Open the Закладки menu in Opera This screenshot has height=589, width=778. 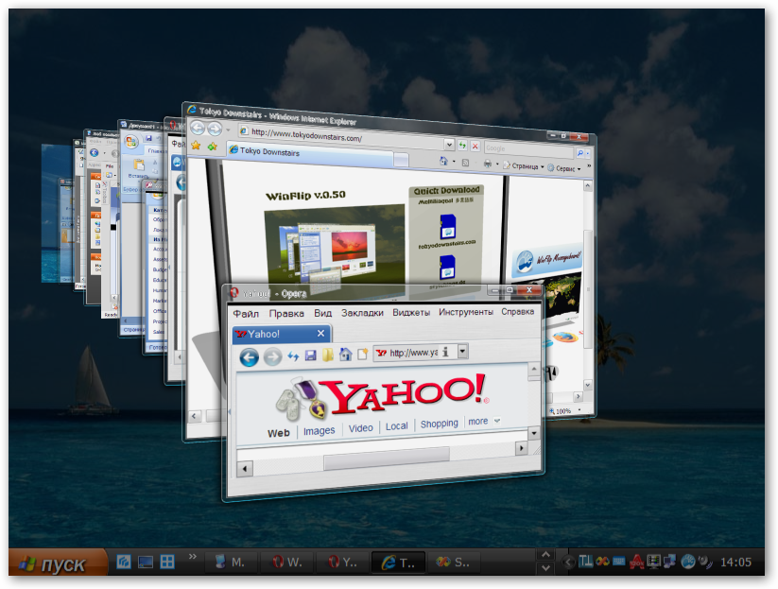point(362,313)
